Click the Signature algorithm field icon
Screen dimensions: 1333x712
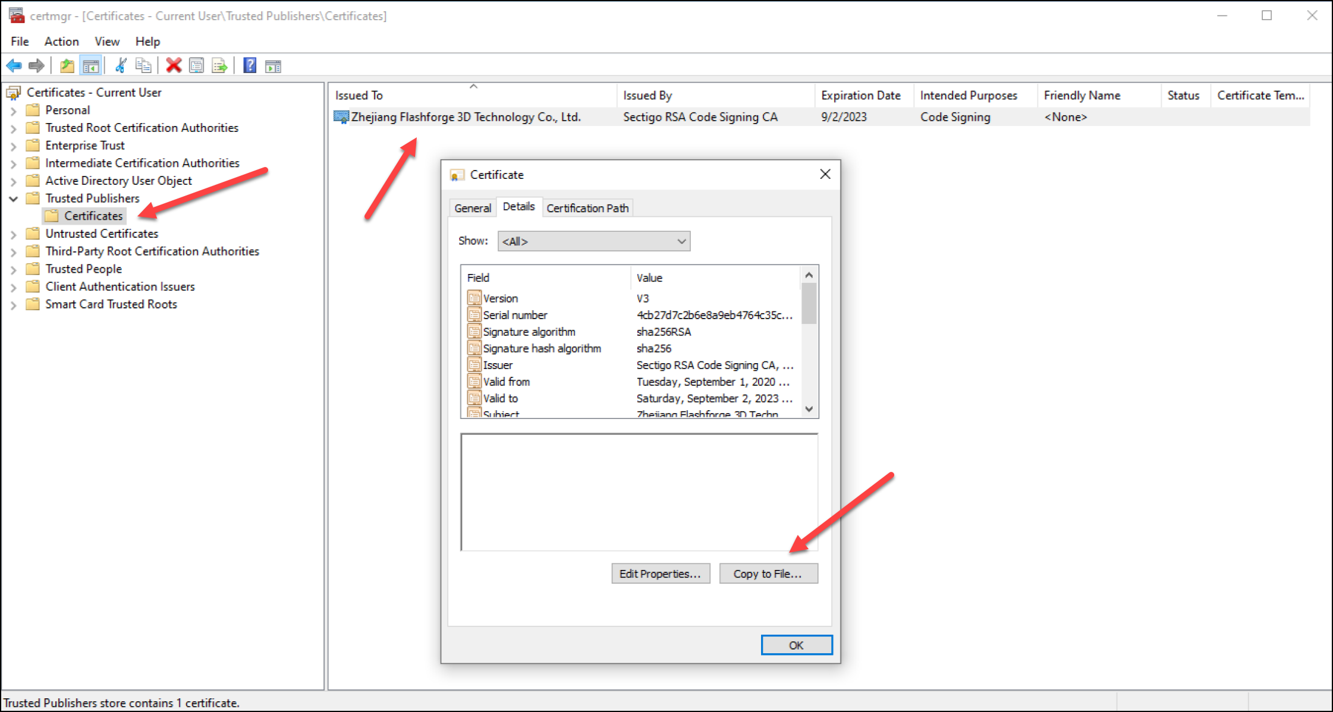(474, 331)
